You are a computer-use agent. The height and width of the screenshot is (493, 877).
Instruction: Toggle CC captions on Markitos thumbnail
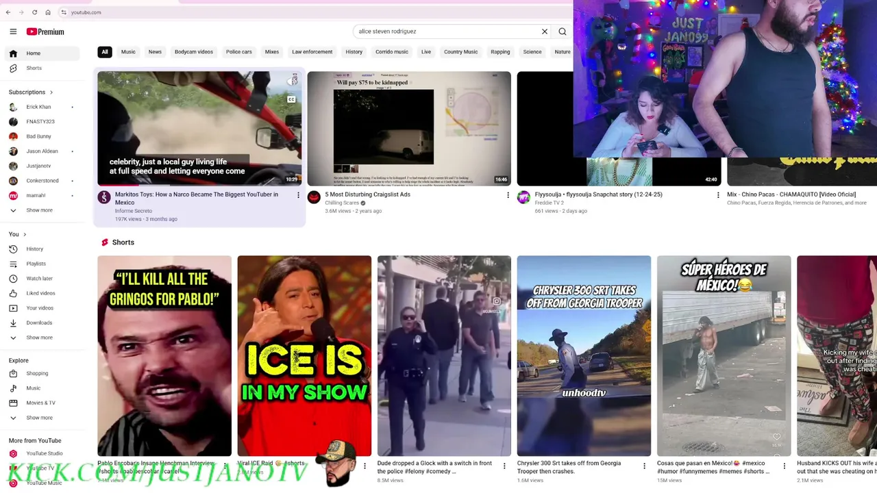(291, 100)
